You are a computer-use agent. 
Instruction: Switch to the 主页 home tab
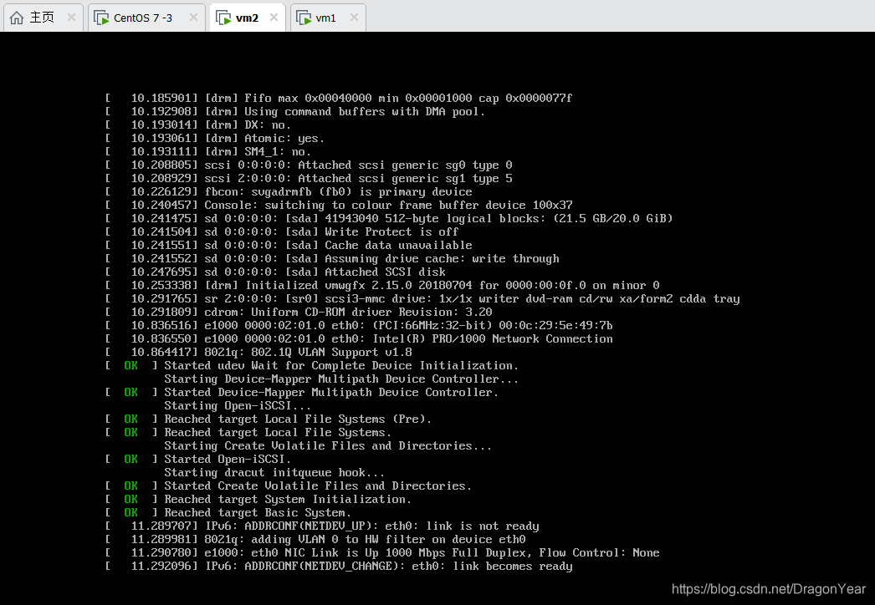pyautogui.click(x=42, y=18)
